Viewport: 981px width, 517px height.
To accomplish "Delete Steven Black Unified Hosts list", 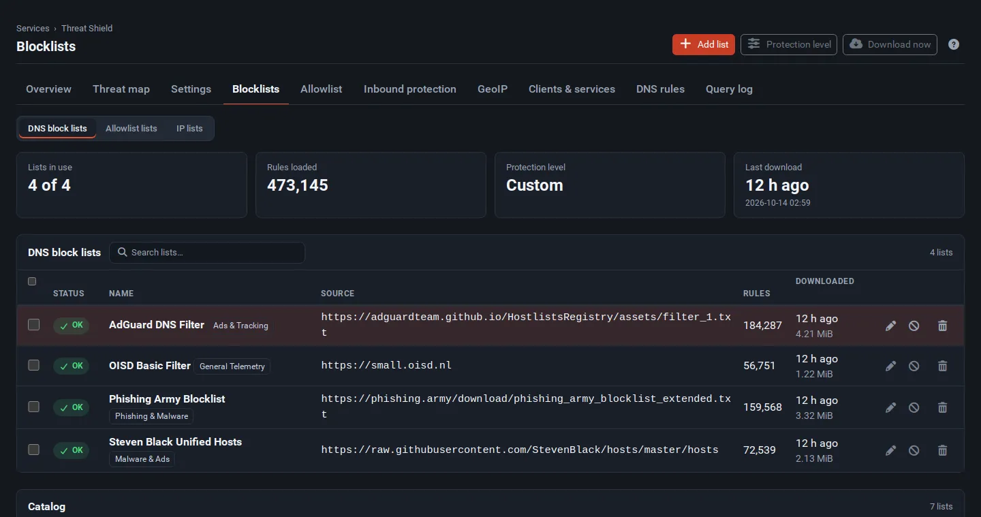I will coord(943,450).
